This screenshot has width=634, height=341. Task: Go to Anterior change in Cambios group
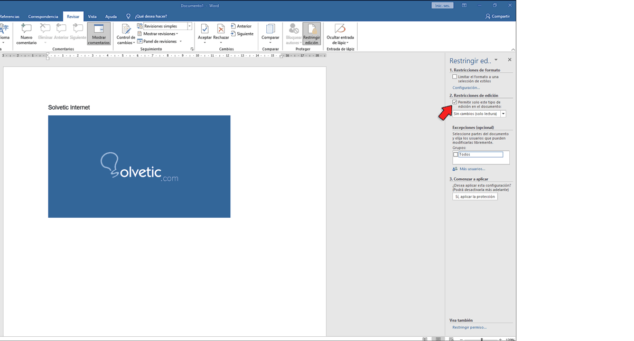coord(241,26)
